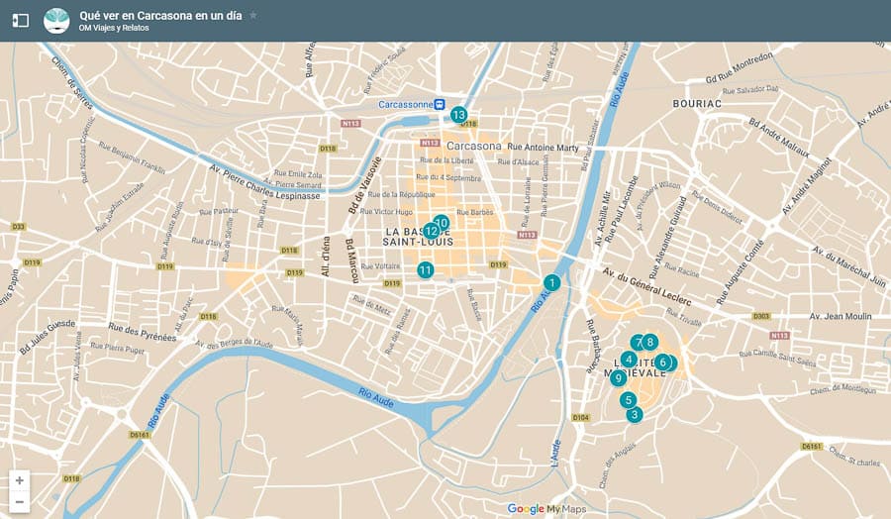The image size is (891, 519).
Task: Click the D303 road shield
Action: tap(761, 316)
